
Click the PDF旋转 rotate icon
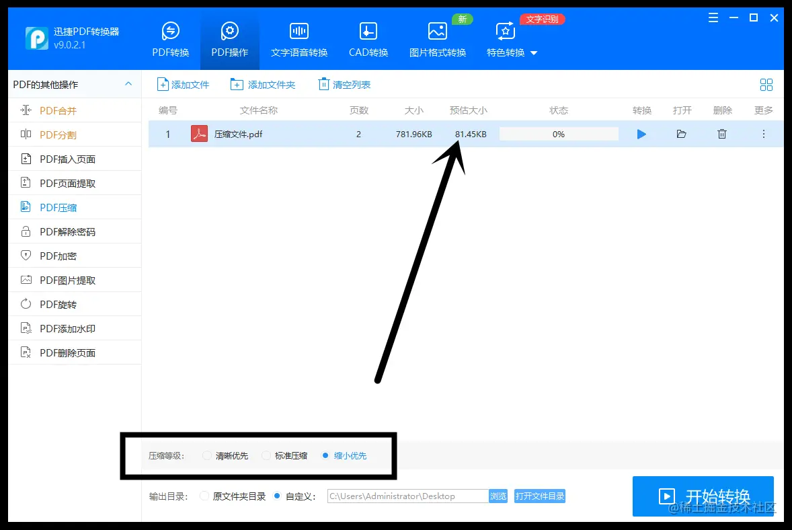tap(26, 303)
